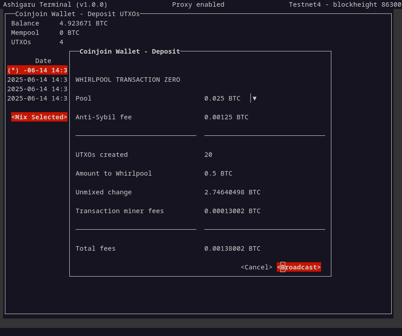Click the Mempool value 0 BTC
The height and width of the screenshot is (336, 402).
pos(69,33)
